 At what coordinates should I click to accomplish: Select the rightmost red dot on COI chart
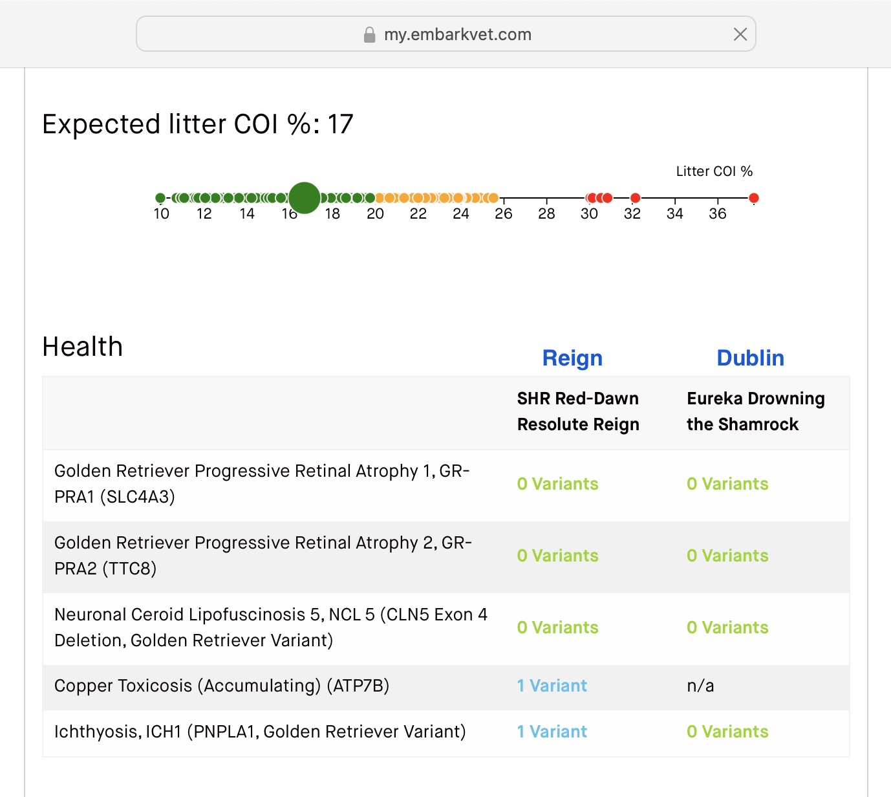753,198
